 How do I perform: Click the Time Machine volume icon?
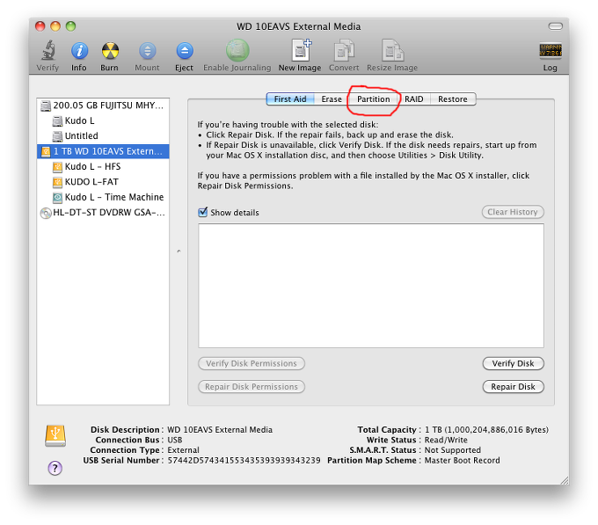coord(57,198)
